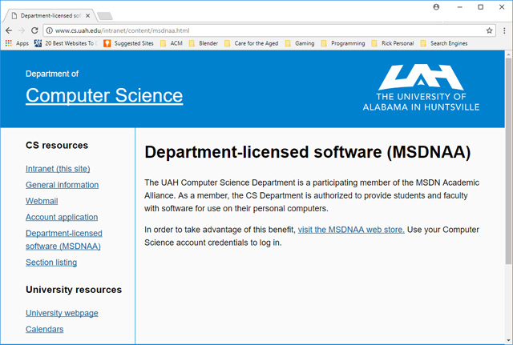513x345 pixels.
Task: Close the Department-licensed software tab
Action: click(x=87, y=15)
